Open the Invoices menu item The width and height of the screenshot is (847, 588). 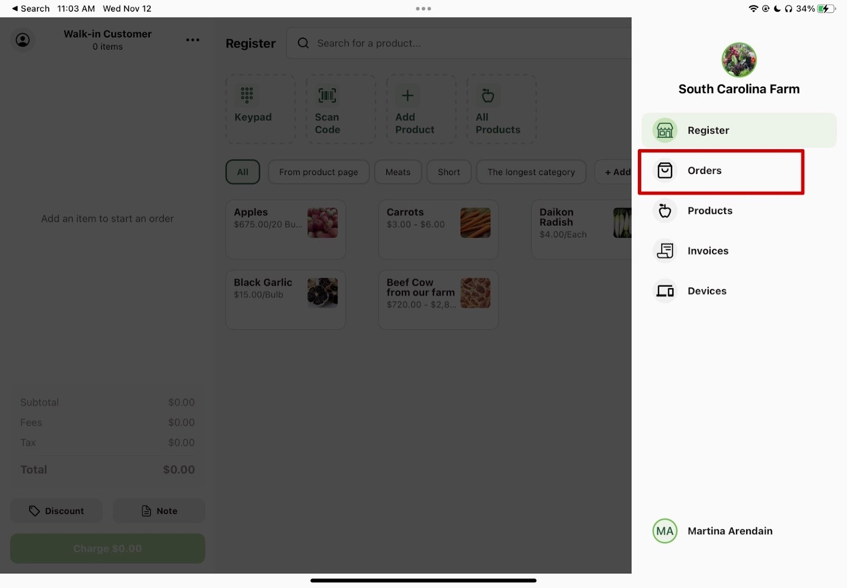click(707, 251)
